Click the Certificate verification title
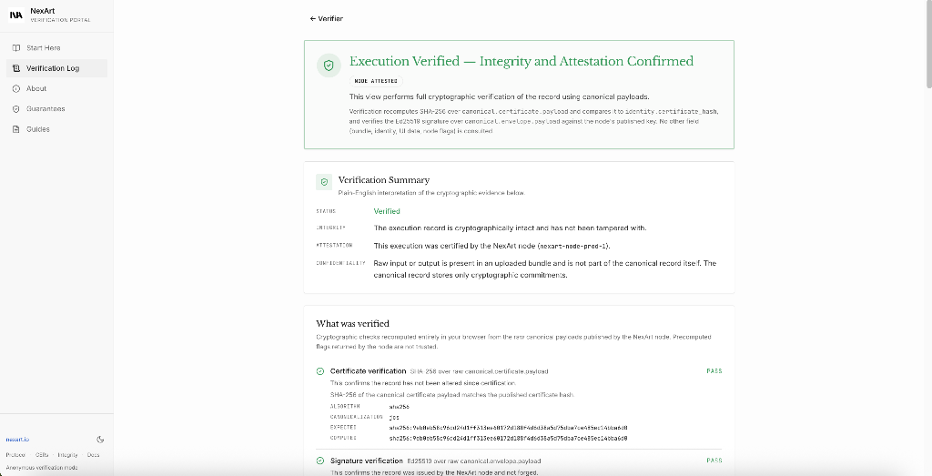Image resolution: width=932 pixels, height=476 pixels. 368,371
